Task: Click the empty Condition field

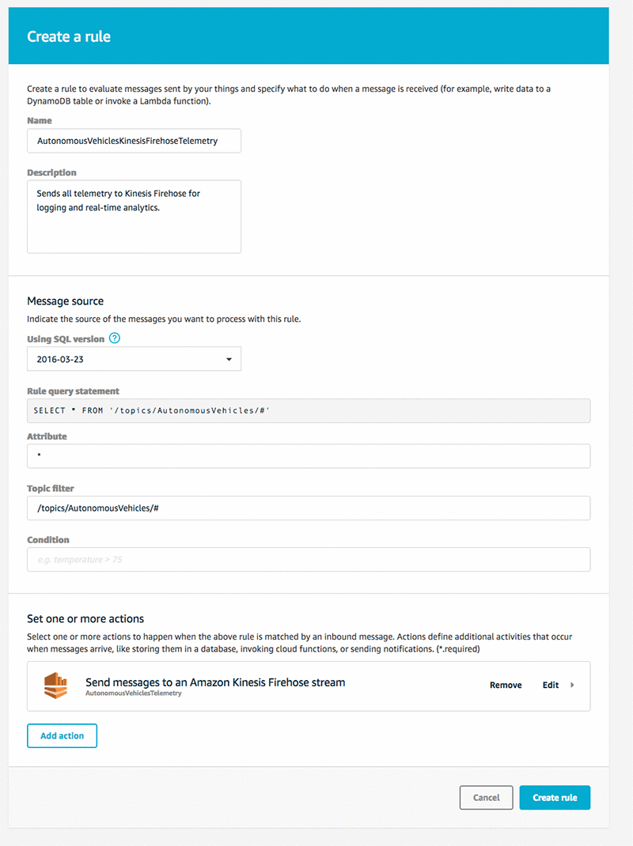Action: 309,560
